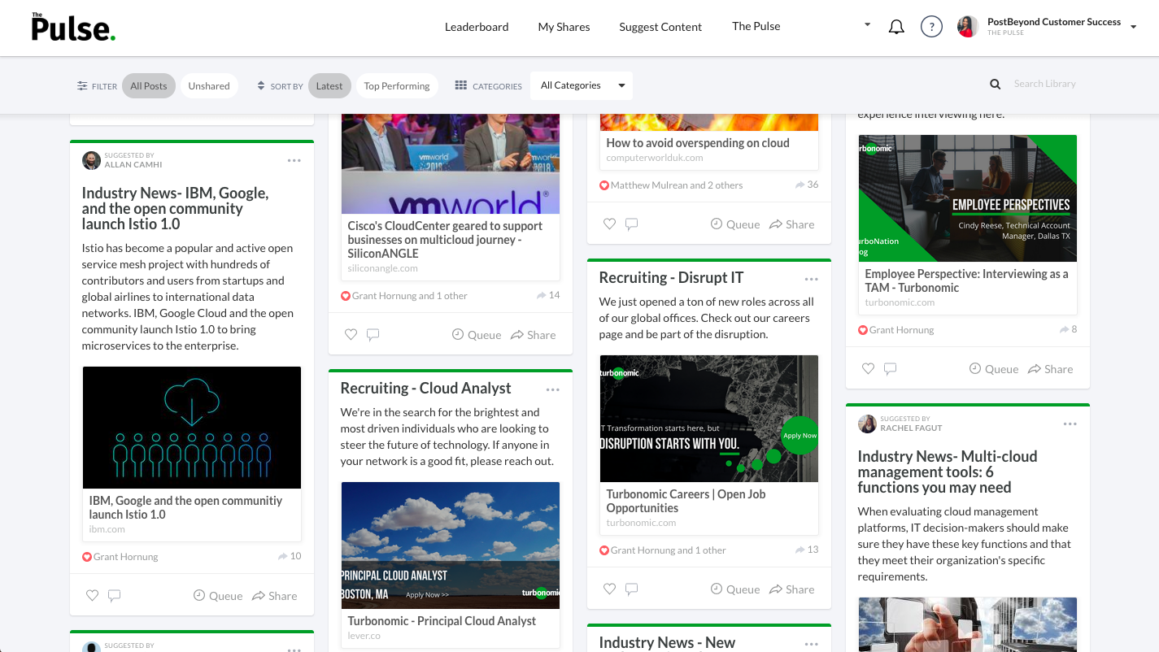Open comments on the overspending on cloud post
The image size is (1159, 652).
[632, 224]
